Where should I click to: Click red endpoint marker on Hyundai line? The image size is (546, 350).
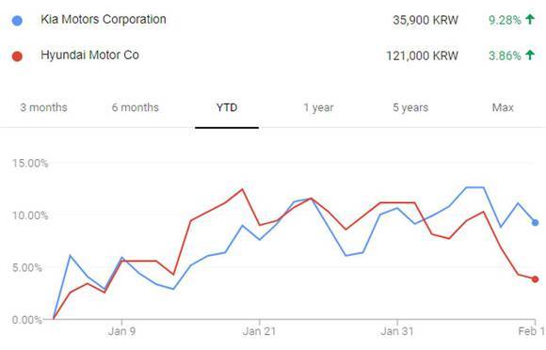(x=536, y=279)
